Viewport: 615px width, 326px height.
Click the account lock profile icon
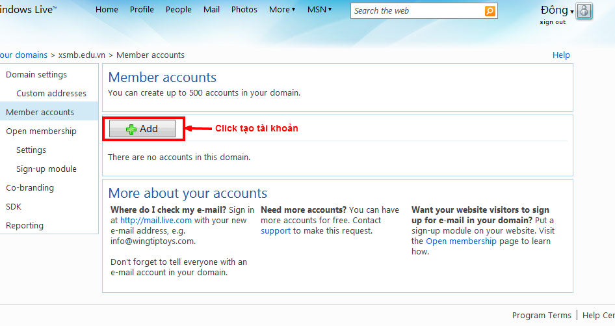(x=584, y=11)
